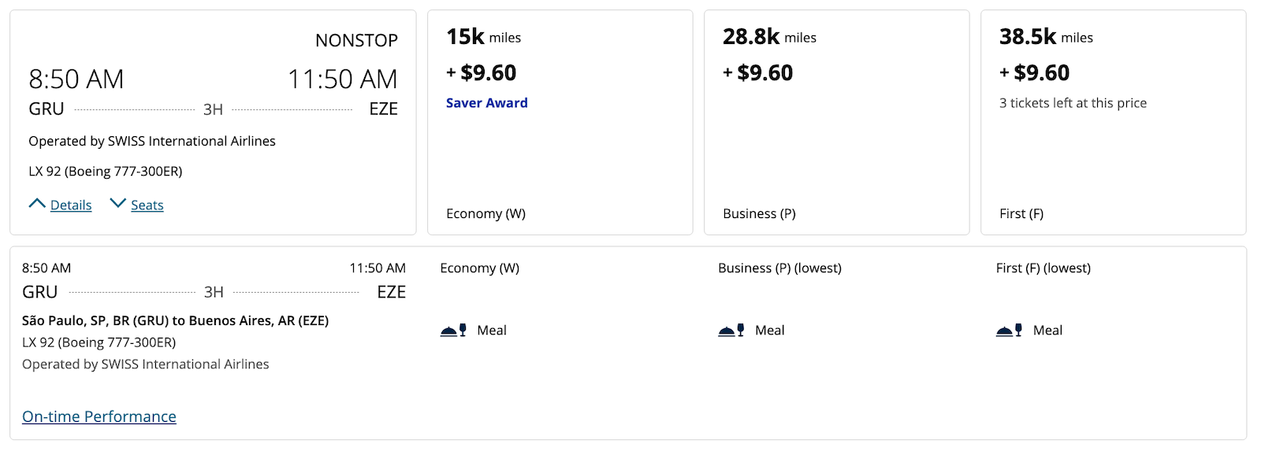Image resolution: width=1261 pixels, height=451 pixels.
Task: Click the Economy (W) fare class label
Action: (x=485, y=213)
